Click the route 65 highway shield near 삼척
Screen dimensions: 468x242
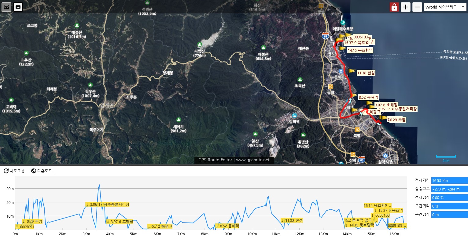[362, 160]
